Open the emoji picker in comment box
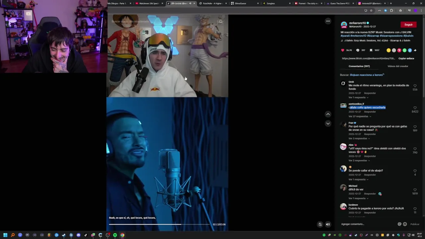 click(x=405, y=224)
